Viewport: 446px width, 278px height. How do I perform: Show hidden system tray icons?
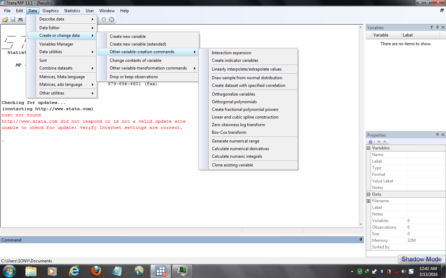(x=352, y=271)
